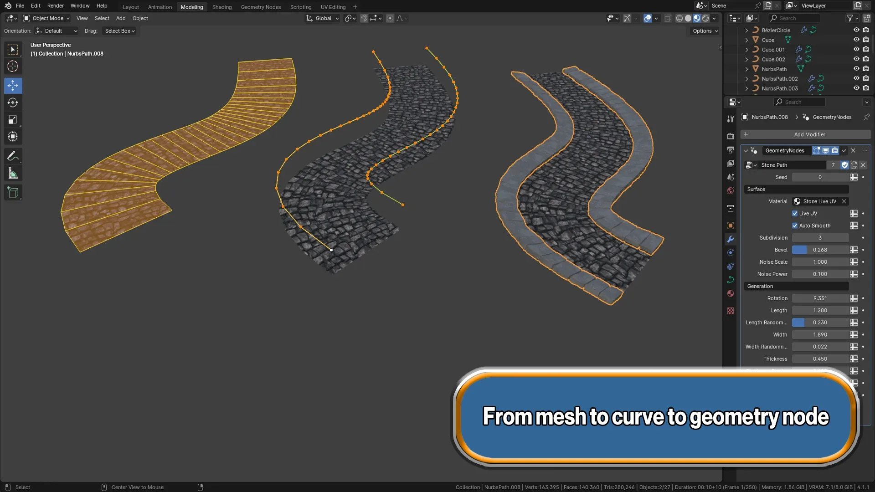
Task: Click the Animation menu item in menu bar
Action: click(159, 7)
